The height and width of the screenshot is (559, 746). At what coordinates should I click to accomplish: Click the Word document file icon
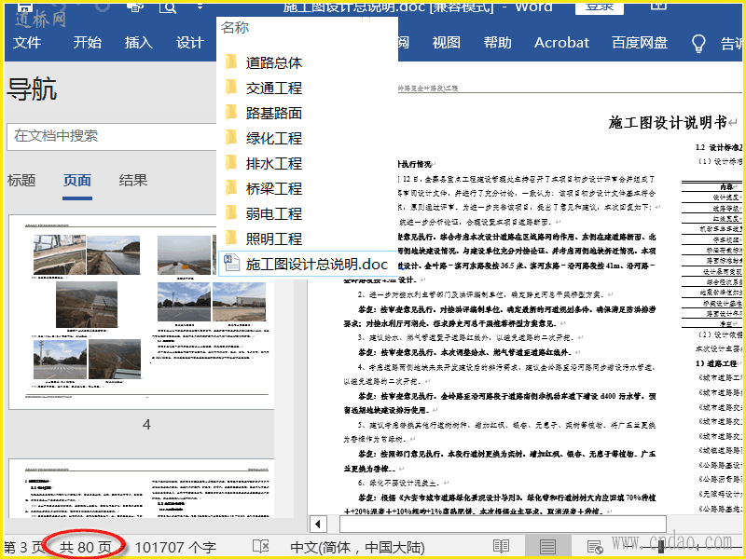(231, 264)
